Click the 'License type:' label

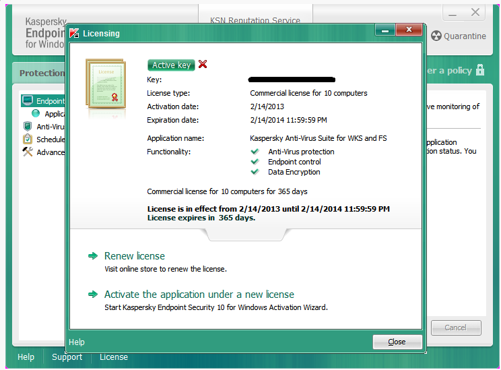168,93
